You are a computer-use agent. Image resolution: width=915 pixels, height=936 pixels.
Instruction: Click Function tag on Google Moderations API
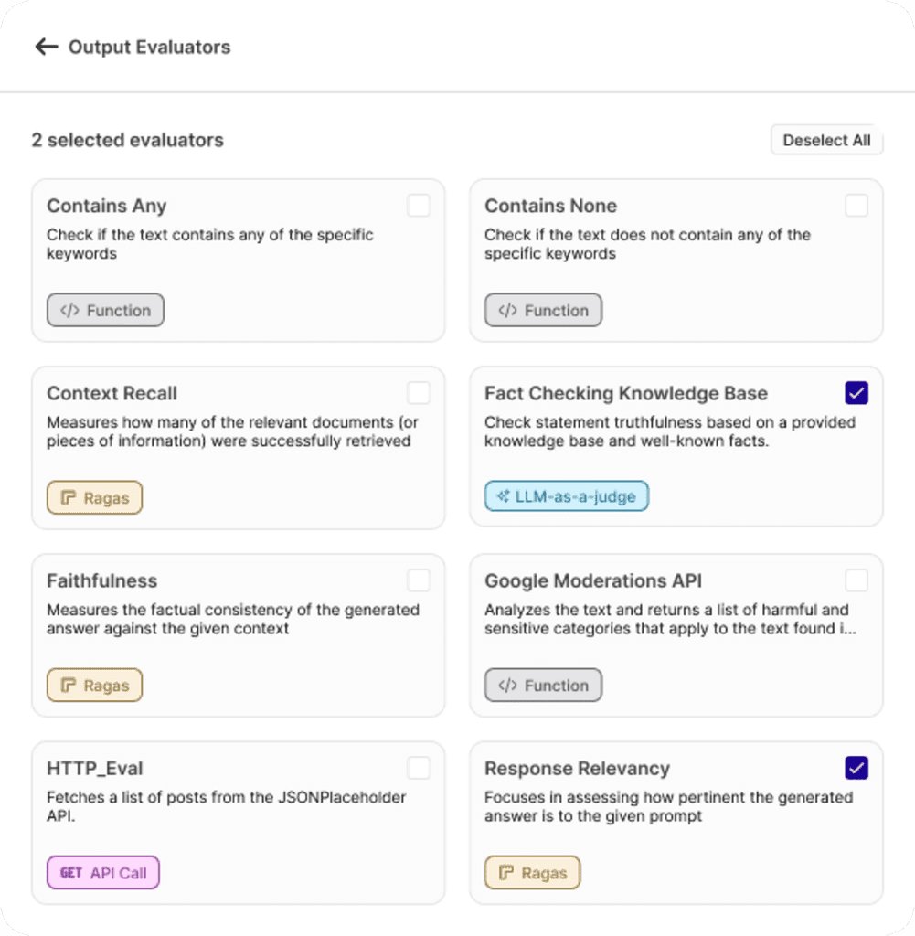[543, 686]
